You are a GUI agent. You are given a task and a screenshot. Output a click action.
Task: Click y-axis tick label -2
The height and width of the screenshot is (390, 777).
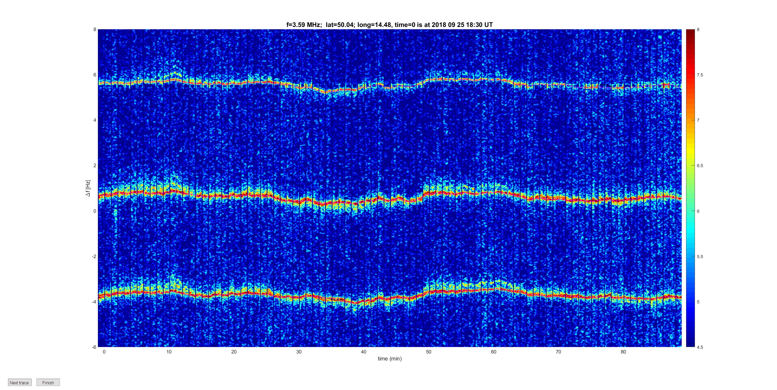(94, 256)
